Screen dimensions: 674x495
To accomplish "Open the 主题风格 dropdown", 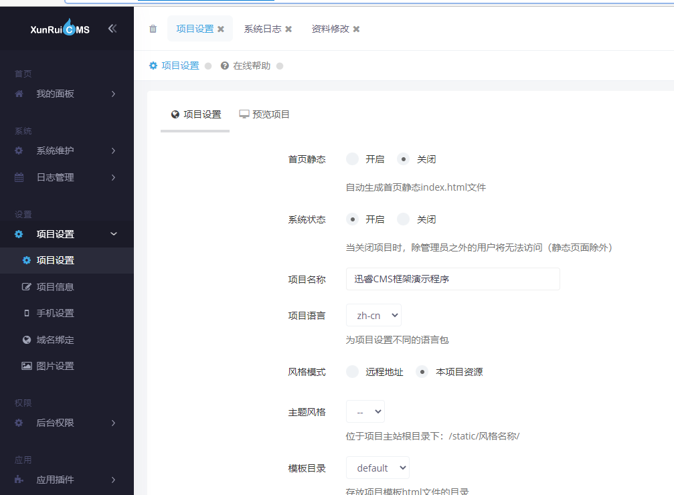I will (365, 411).
